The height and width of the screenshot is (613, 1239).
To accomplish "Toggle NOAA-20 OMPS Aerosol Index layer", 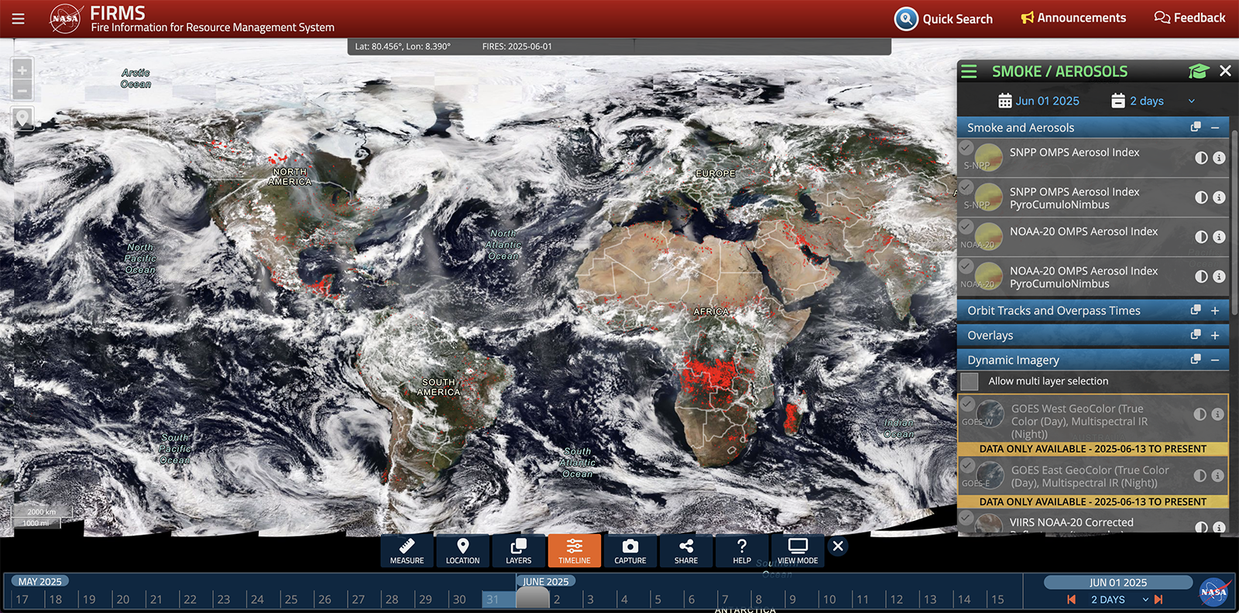I will click(966, 226).
